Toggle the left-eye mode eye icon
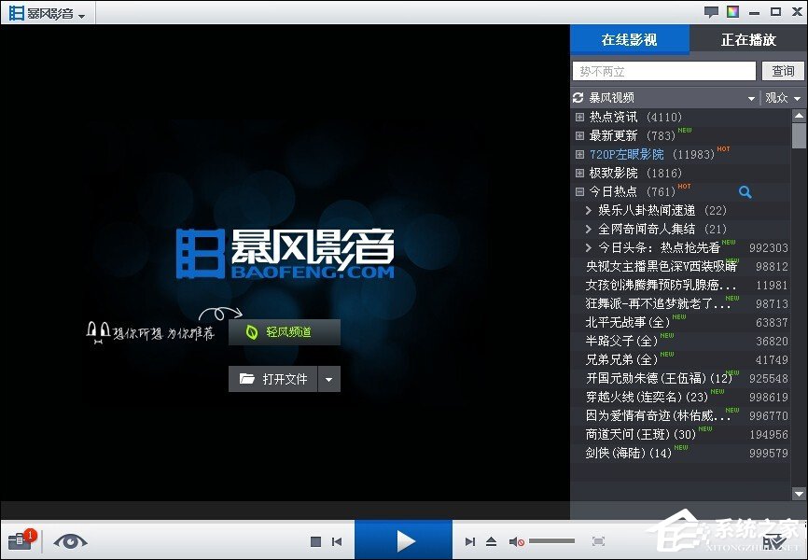This screenshot has height=560, width=808. pos(72,541)
